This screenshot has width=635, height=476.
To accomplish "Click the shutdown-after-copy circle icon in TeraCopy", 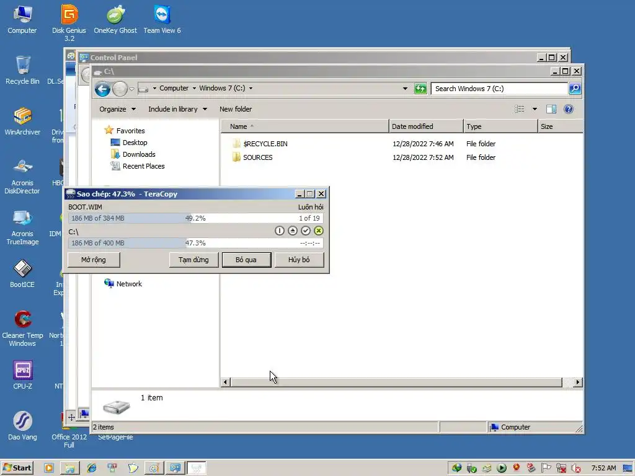I will pyautogui.click(x=280, y=231).
